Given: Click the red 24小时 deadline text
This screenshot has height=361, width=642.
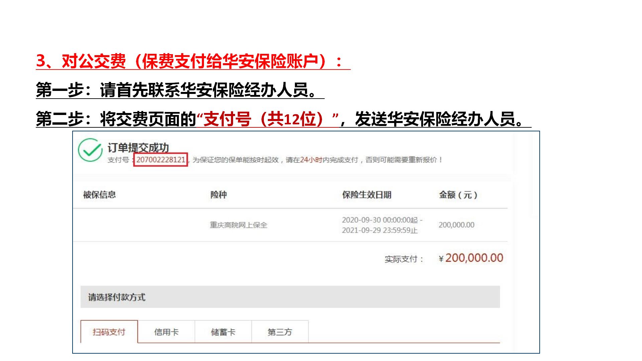Looking at the screenshot, I should pyautogui.click(x=311, y=160).
